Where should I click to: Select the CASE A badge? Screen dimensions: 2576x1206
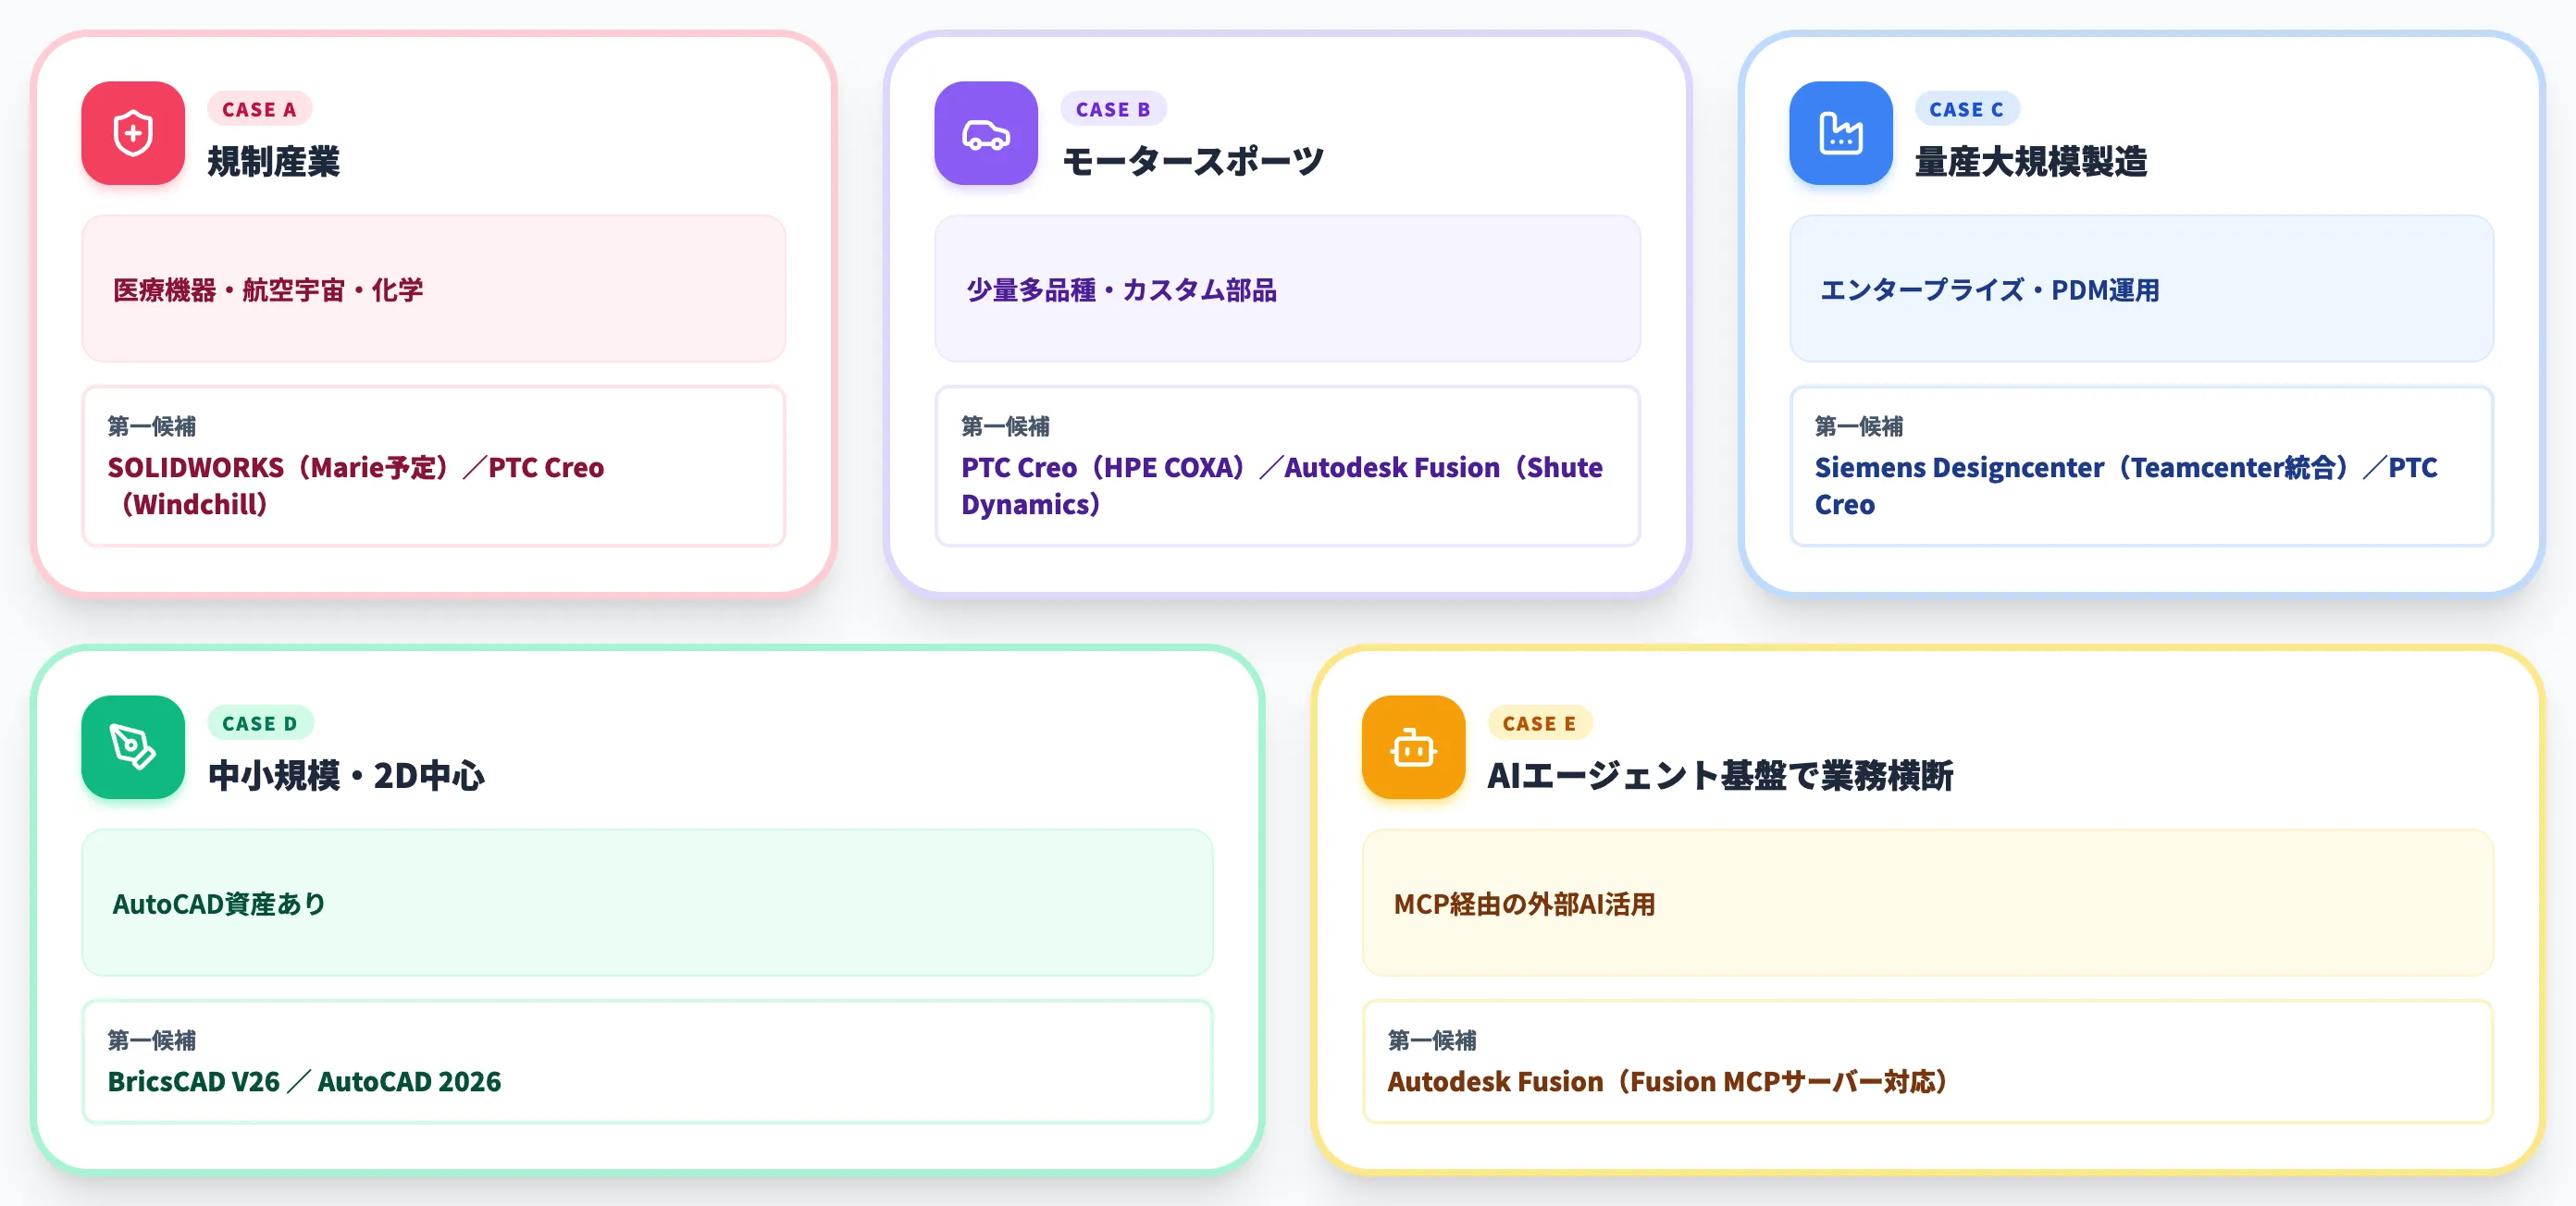(x=259, y=109)
